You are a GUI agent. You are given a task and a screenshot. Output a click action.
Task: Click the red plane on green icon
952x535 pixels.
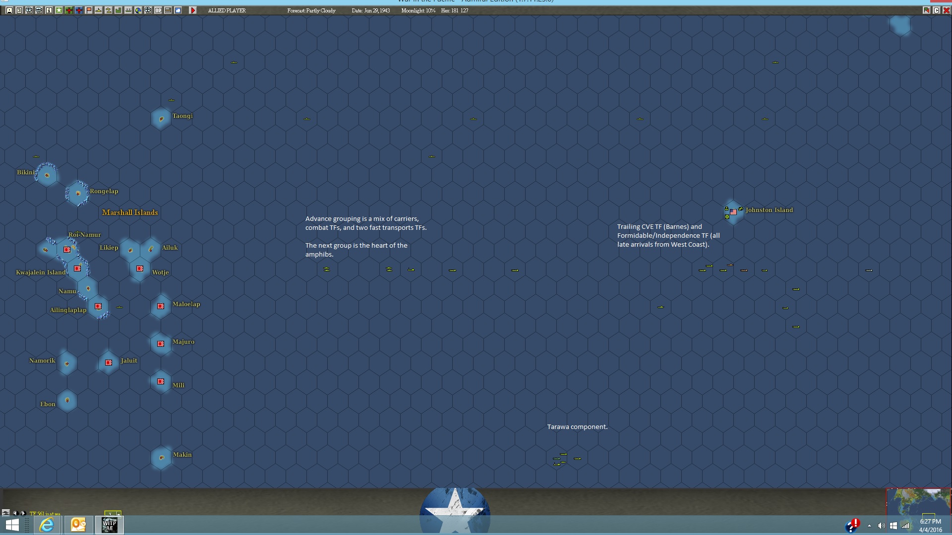point(69,10)
